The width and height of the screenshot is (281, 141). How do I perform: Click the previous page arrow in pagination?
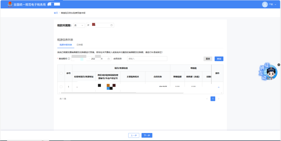point(207,99)
